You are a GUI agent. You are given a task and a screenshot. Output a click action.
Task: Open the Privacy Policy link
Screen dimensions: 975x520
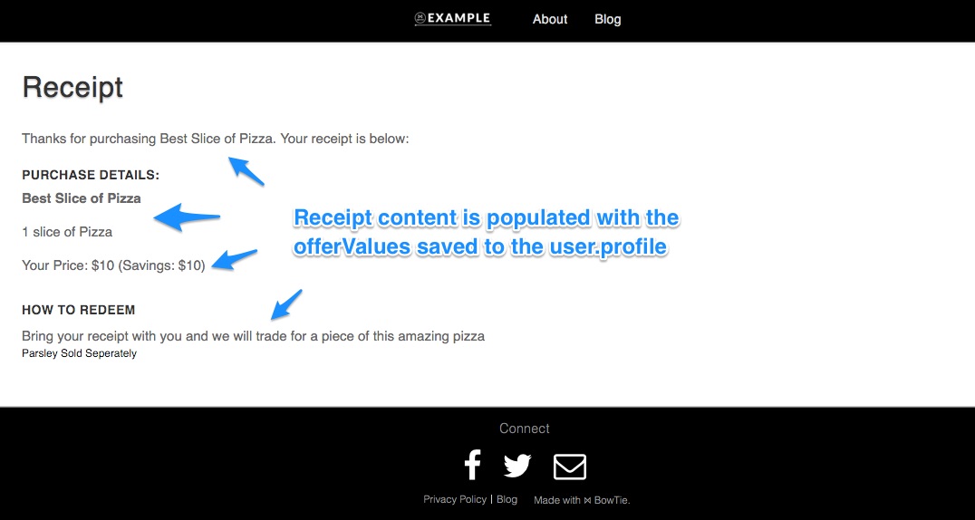[455, 499]
